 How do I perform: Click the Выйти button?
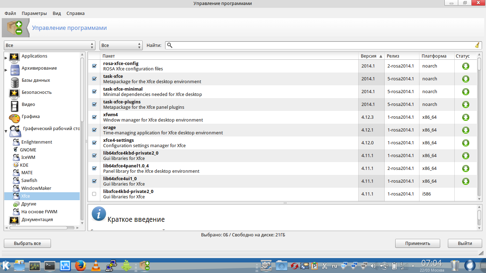point(465,243)
